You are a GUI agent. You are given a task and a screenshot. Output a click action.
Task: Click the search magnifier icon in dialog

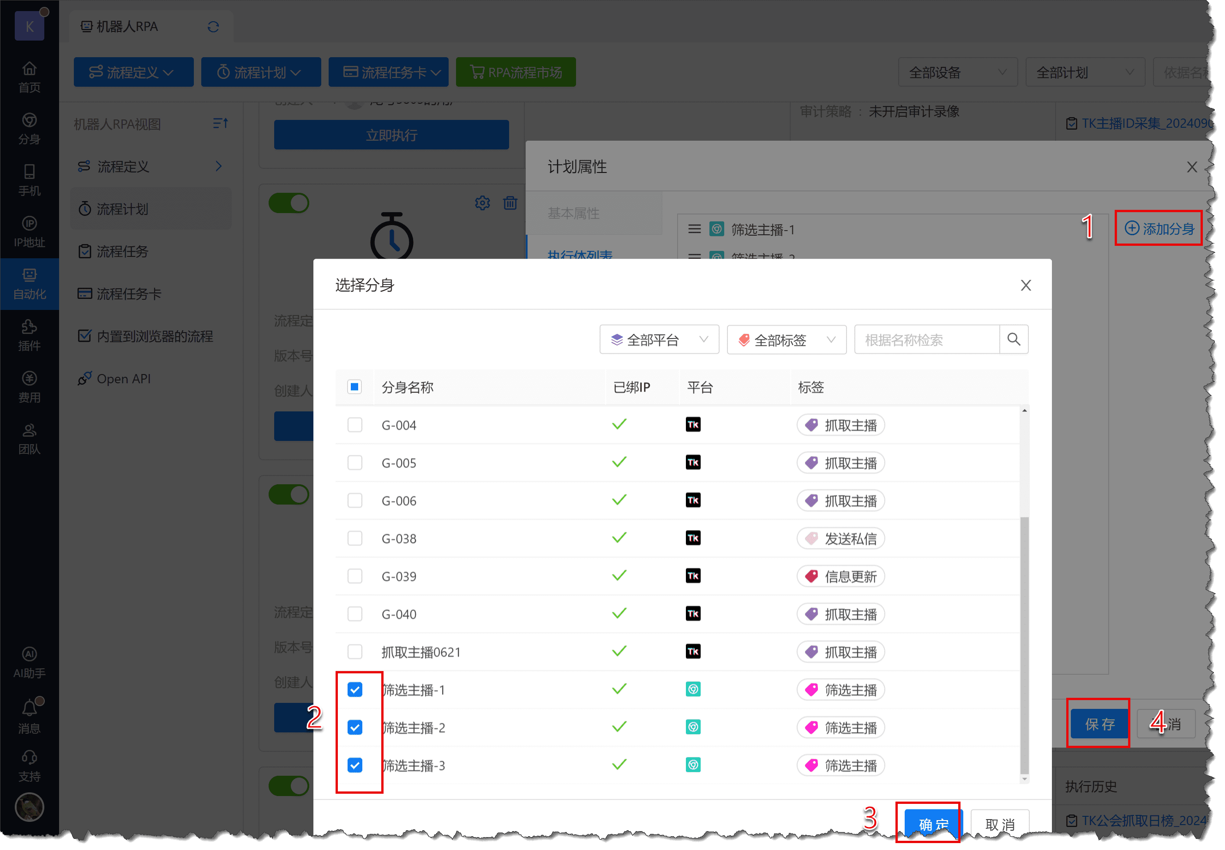pos(1014,339)
